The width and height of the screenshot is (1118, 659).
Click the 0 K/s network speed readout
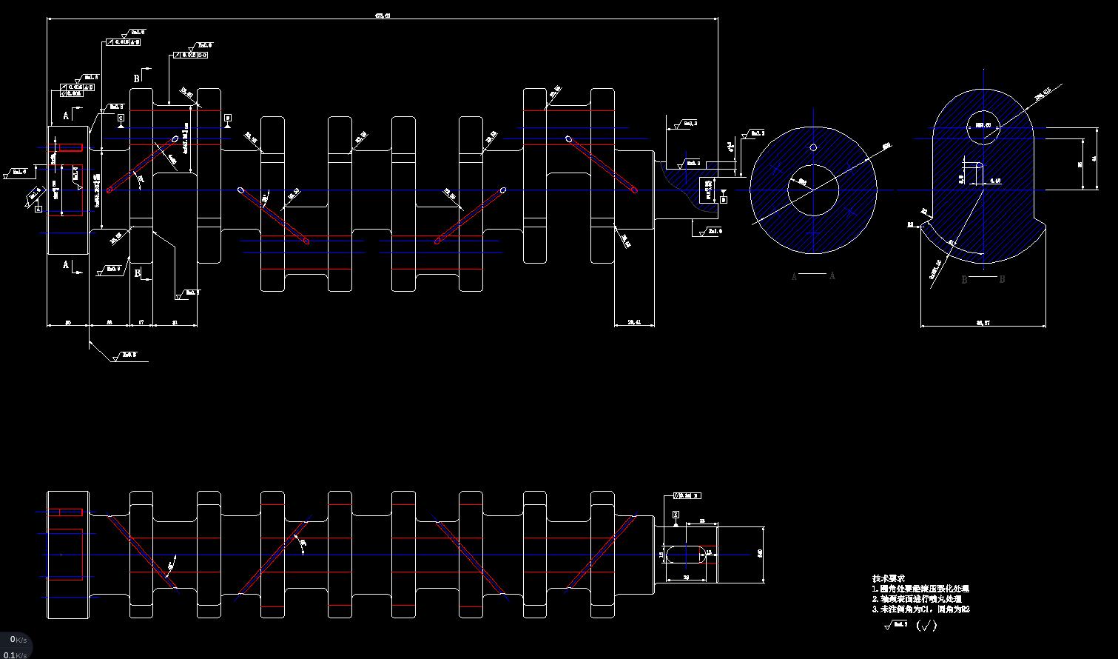coord(18,639)
